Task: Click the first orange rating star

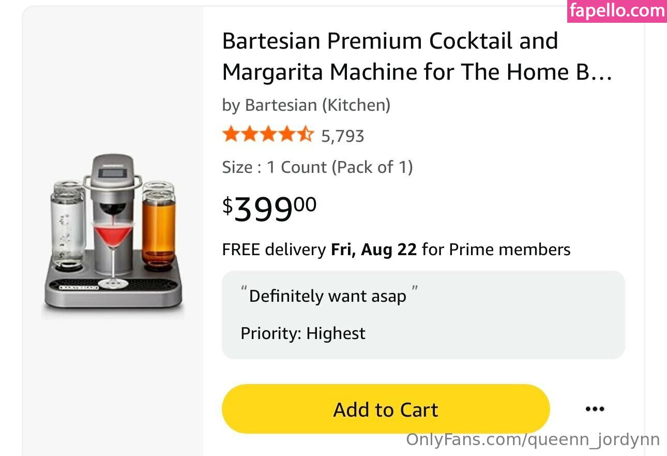Action: pyautogui.click(x=230, y=135)
